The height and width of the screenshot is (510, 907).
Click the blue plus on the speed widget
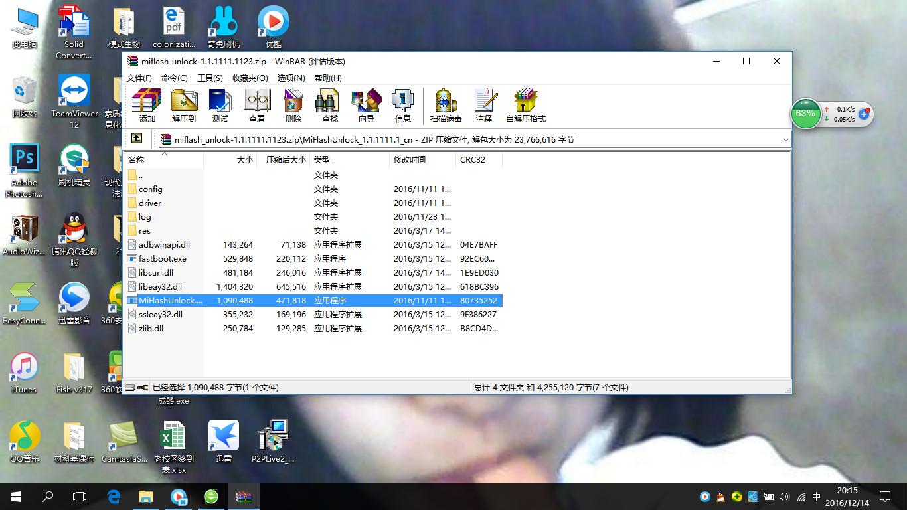864,114
